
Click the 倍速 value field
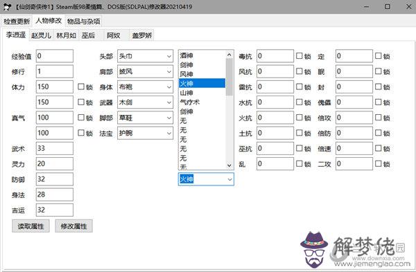[x=354, y=148]
